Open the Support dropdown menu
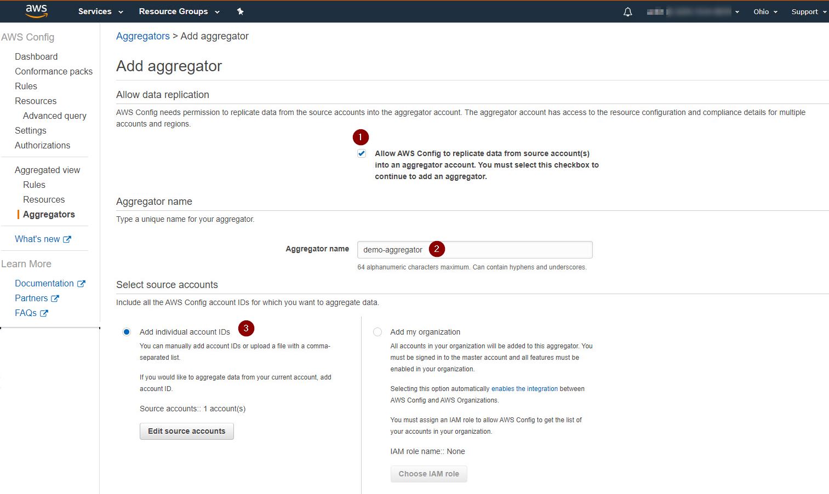Image resolution: width=829 pixels, height=494 pixels. point(809,12)
